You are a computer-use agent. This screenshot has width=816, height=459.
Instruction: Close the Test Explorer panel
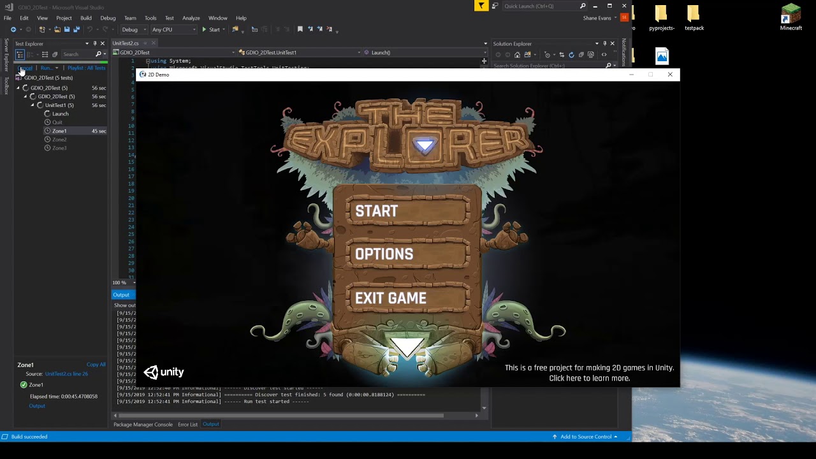tap(102, 43)
